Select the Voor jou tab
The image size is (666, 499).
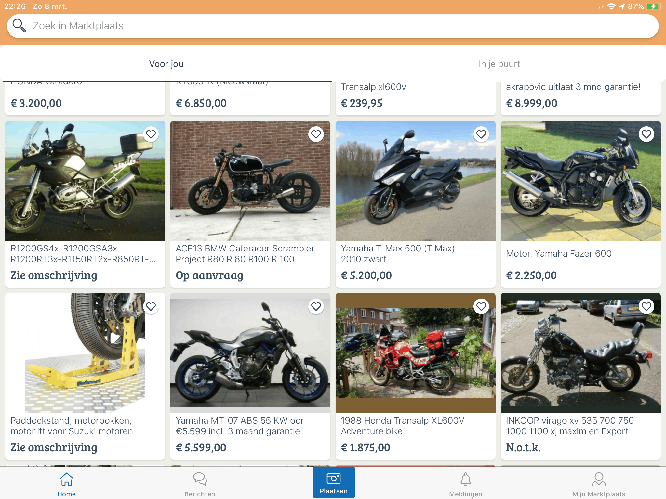[166, 64]
